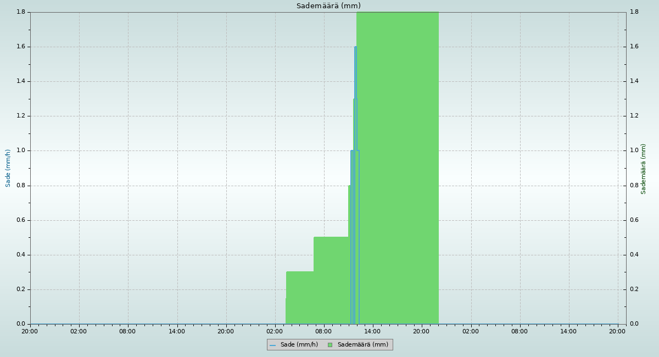Select the "Sademäärä (mm)" legend text

click(x=362, y=345)
